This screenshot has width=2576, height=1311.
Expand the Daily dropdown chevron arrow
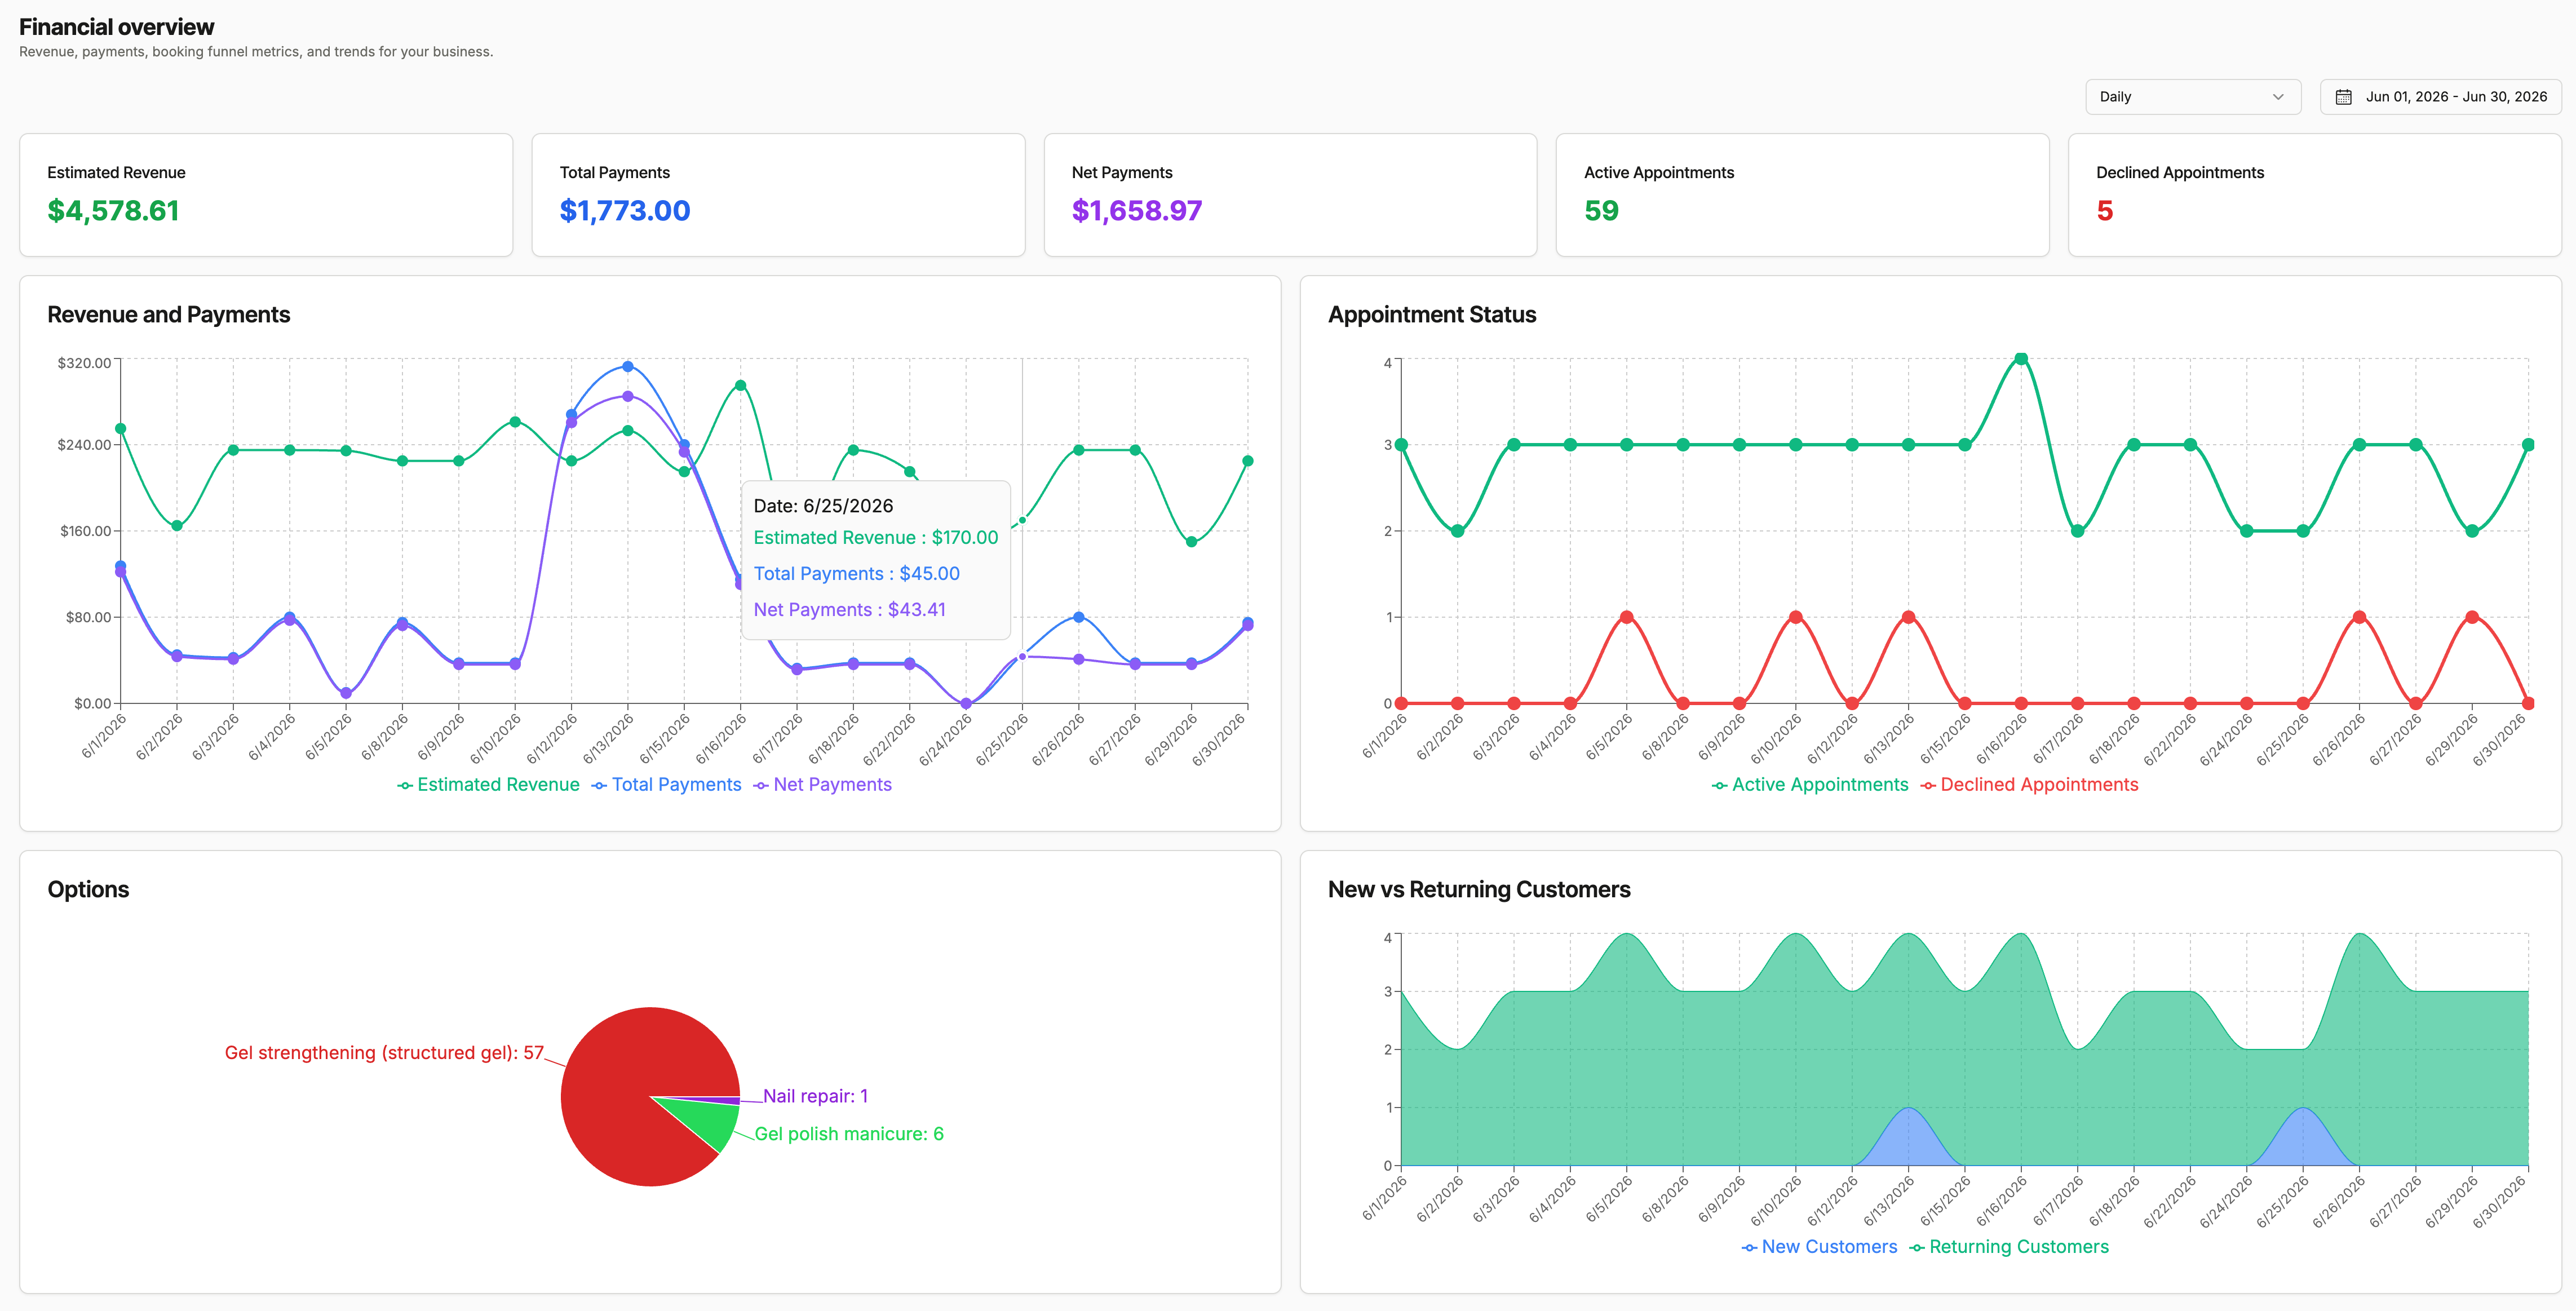(x=2278, y=97)
